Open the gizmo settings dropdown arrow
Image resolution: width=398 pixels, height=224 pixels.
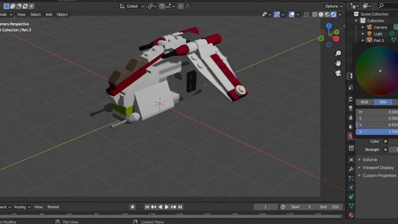tap(283, 15)
